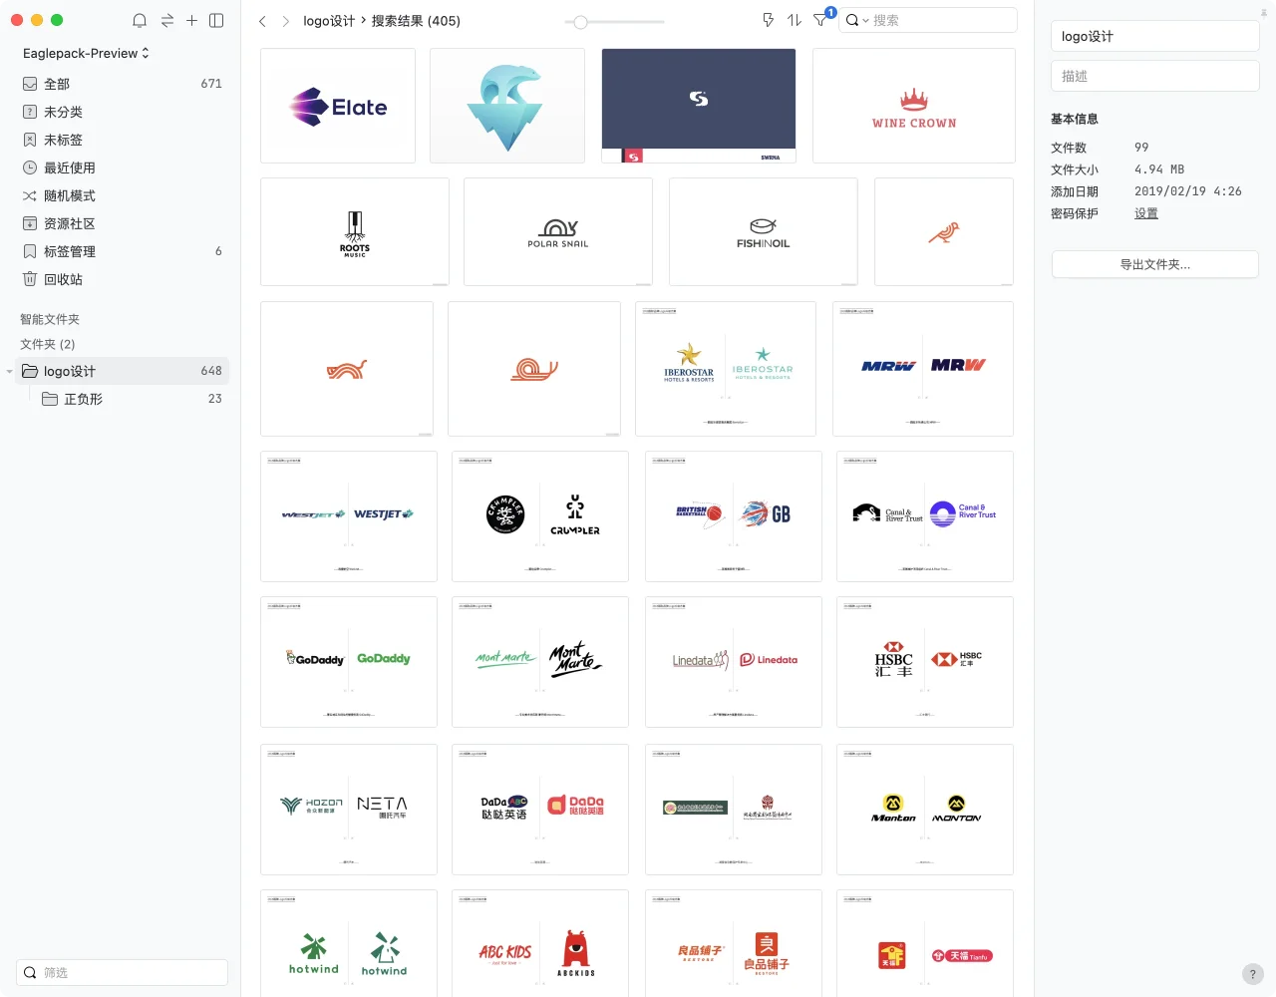Screen dimensions: 1276x997
Task: Select the ROOTS MUSIC logo thumbnail
Action: pyautogui.click(x=355, y=232)
